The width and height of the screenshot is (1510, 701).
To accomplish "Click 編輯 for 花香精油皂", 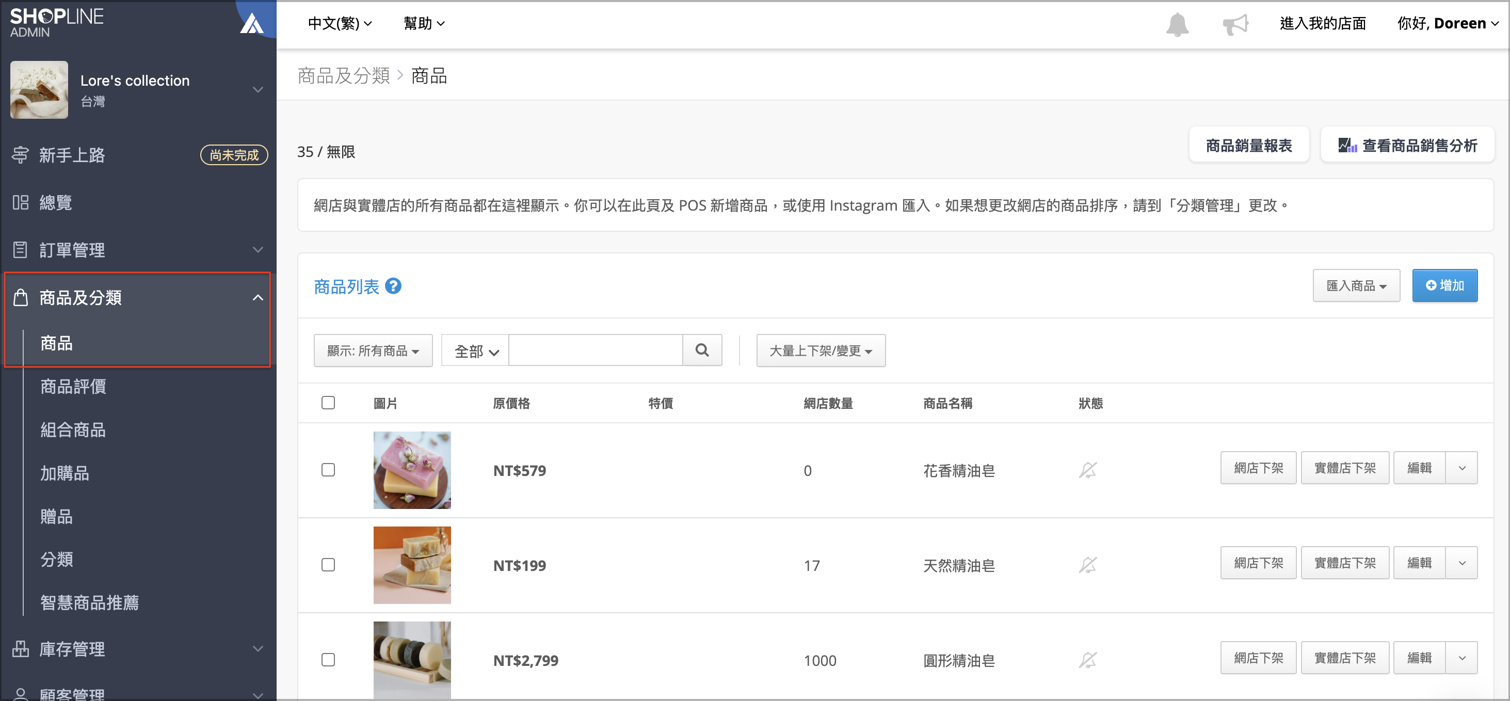I will tap(1419, 468).
